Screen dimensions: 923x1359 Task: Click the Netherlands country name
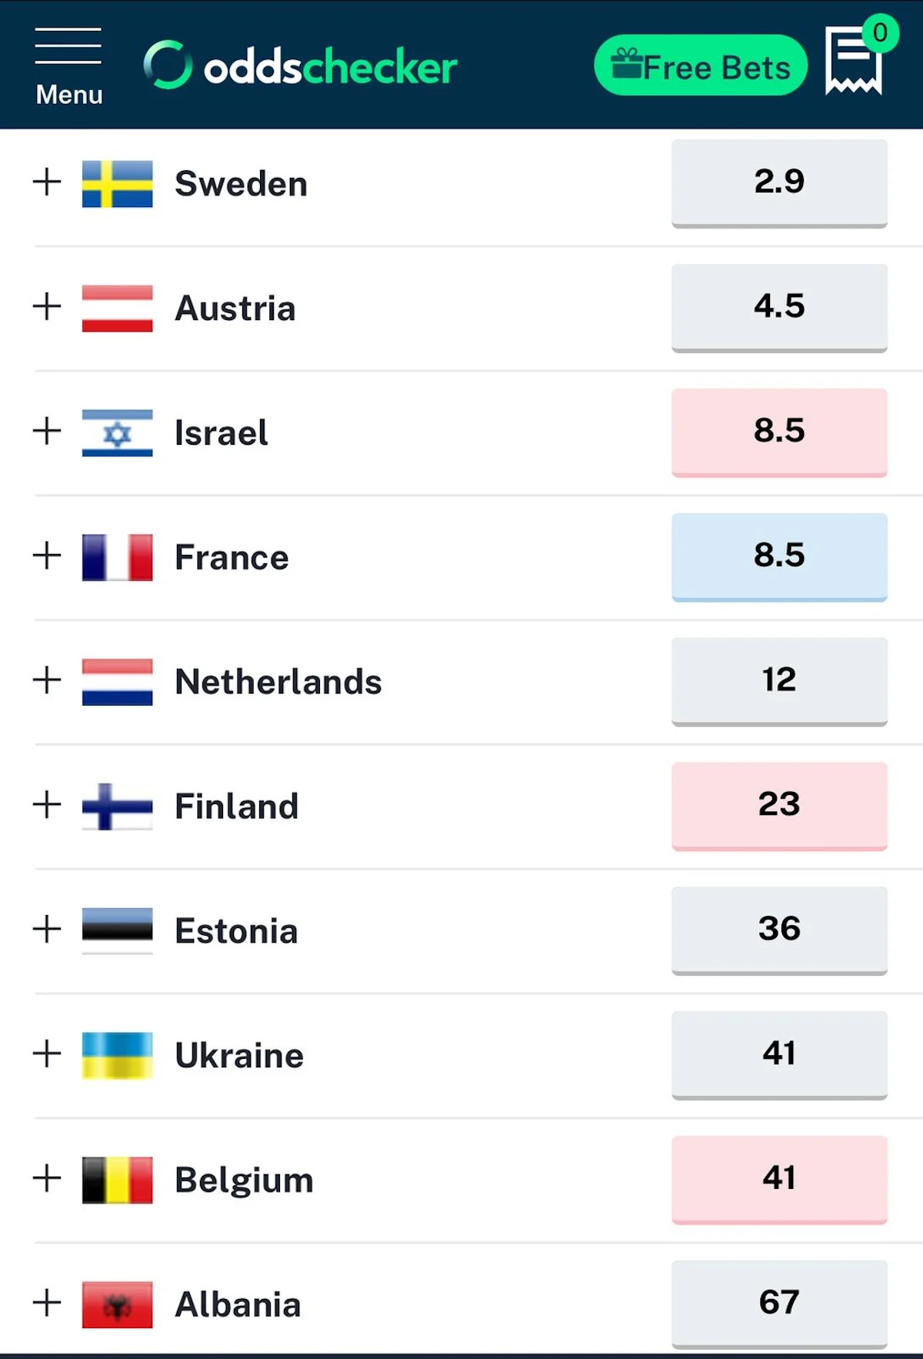click(278, 682)
